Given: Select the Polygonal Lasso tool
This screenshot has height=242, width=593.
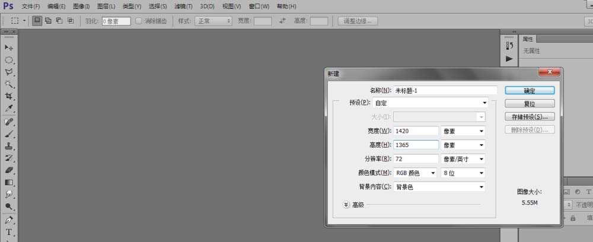Looking at the screenshot, I should click(x=9, y=72).
